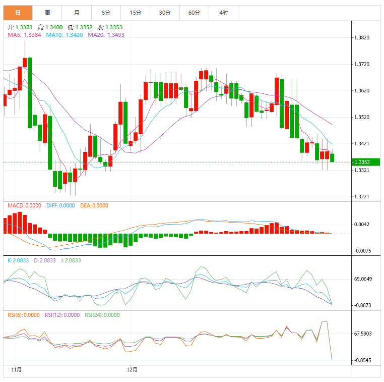Click the 低: 1.3352 low value

[80, 27]
